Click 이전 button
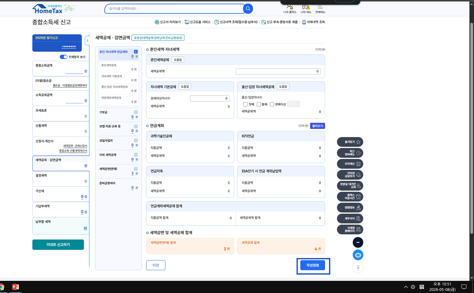Viewport: 474px width, 293px height. pyautogui.click(x=156, y=265)
